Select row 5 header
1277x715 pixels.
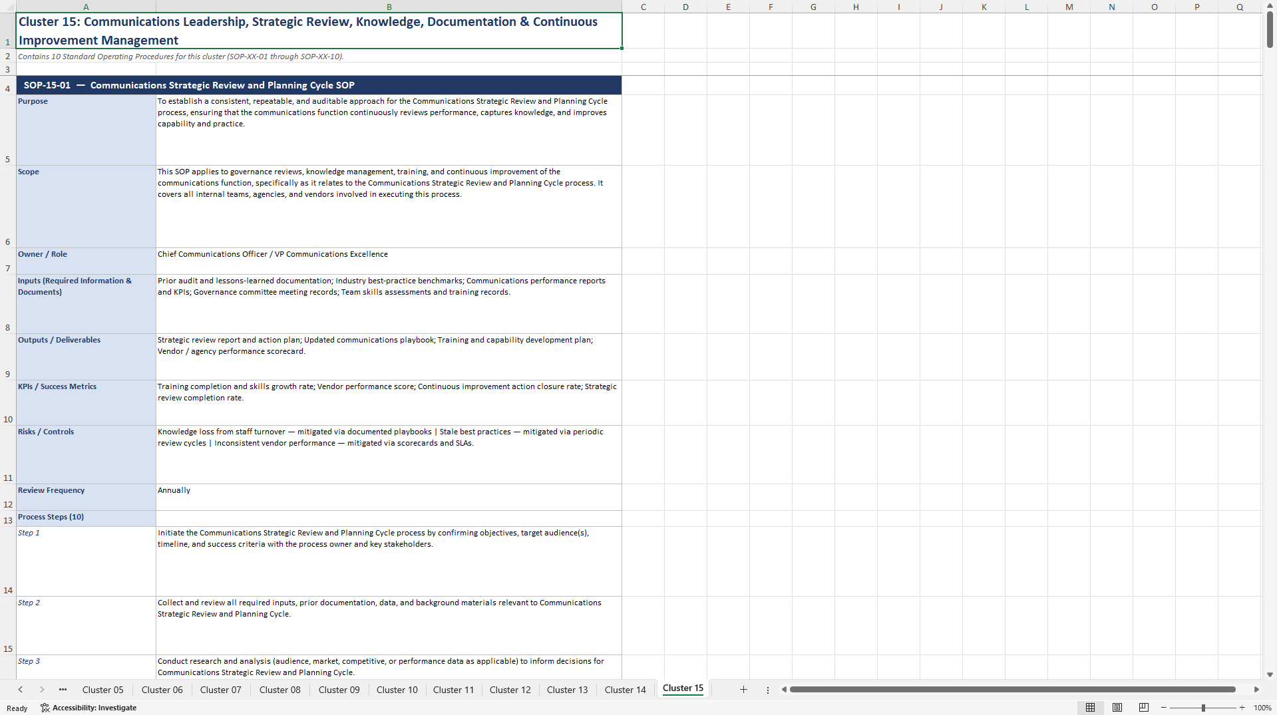8,130
